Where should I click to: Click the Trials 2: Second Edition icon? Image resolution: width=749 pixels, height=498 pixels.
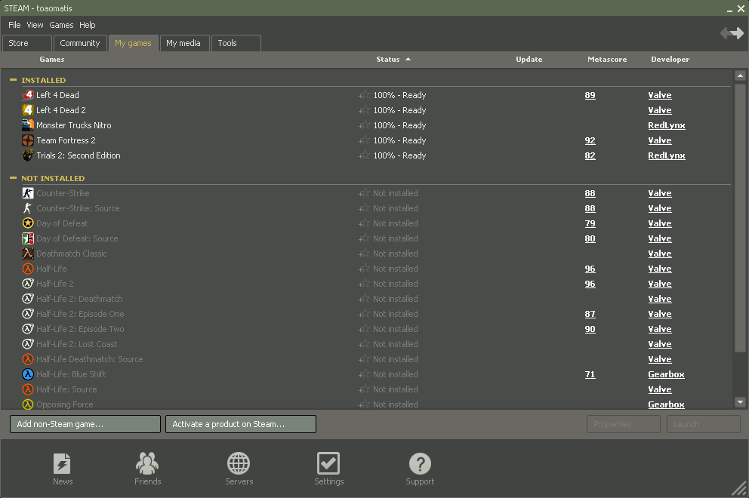point(28,155)
